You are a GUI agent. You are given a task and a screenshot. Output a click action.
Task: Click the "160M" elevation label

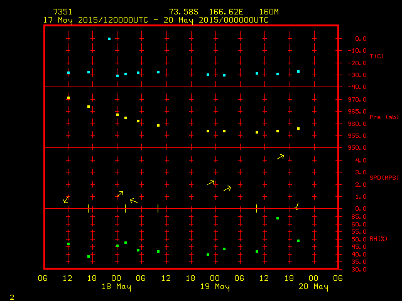[270, 12]
